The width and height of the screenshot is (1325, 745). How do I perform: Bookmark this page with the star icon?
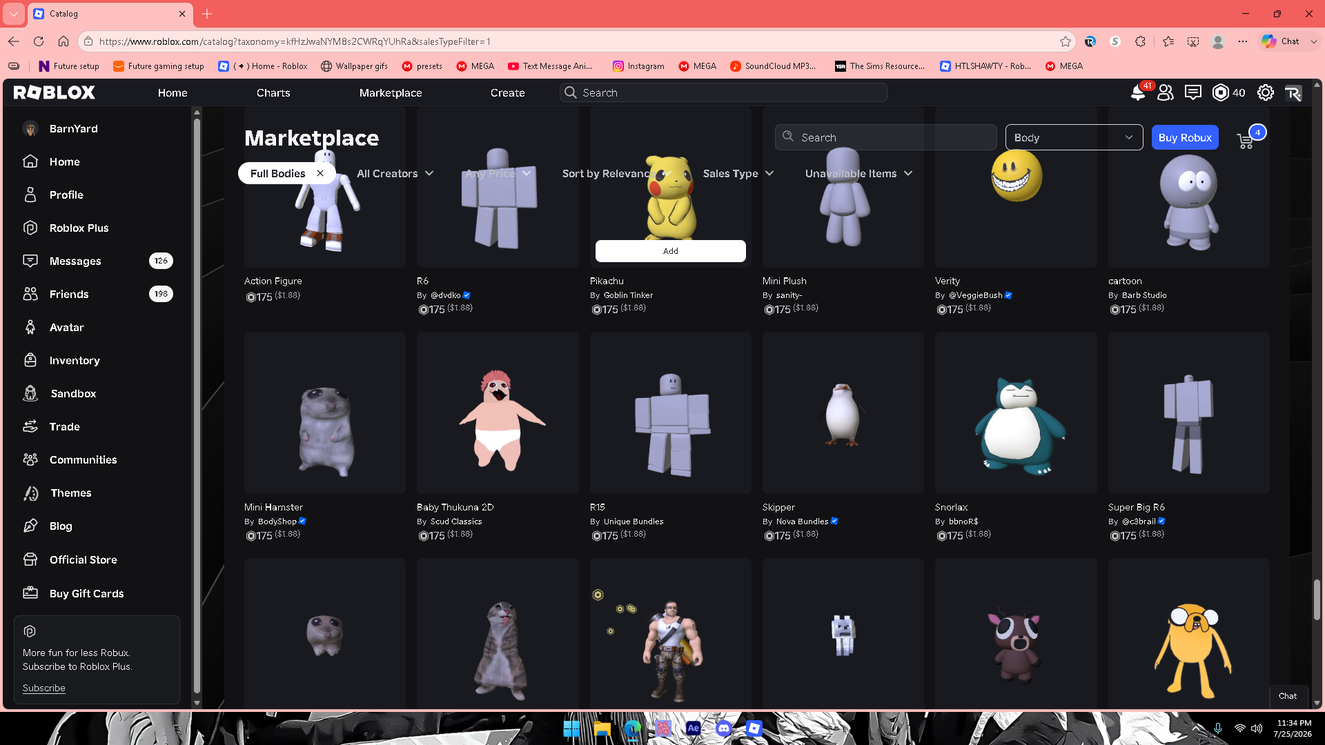[1066, 41]
